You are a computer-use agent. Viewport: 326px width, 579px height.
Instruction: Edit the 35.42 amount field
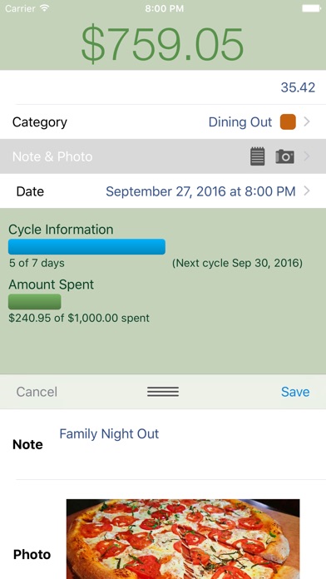(163, 87)
